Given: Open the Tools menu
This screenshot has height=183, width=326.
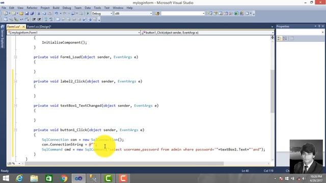Looking at the screenshot, I should 97,8.
